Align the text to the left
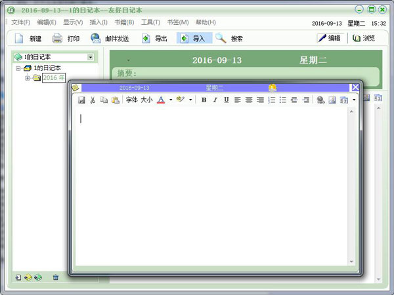This screenshot has width=394, height=295. click(238, 100)
